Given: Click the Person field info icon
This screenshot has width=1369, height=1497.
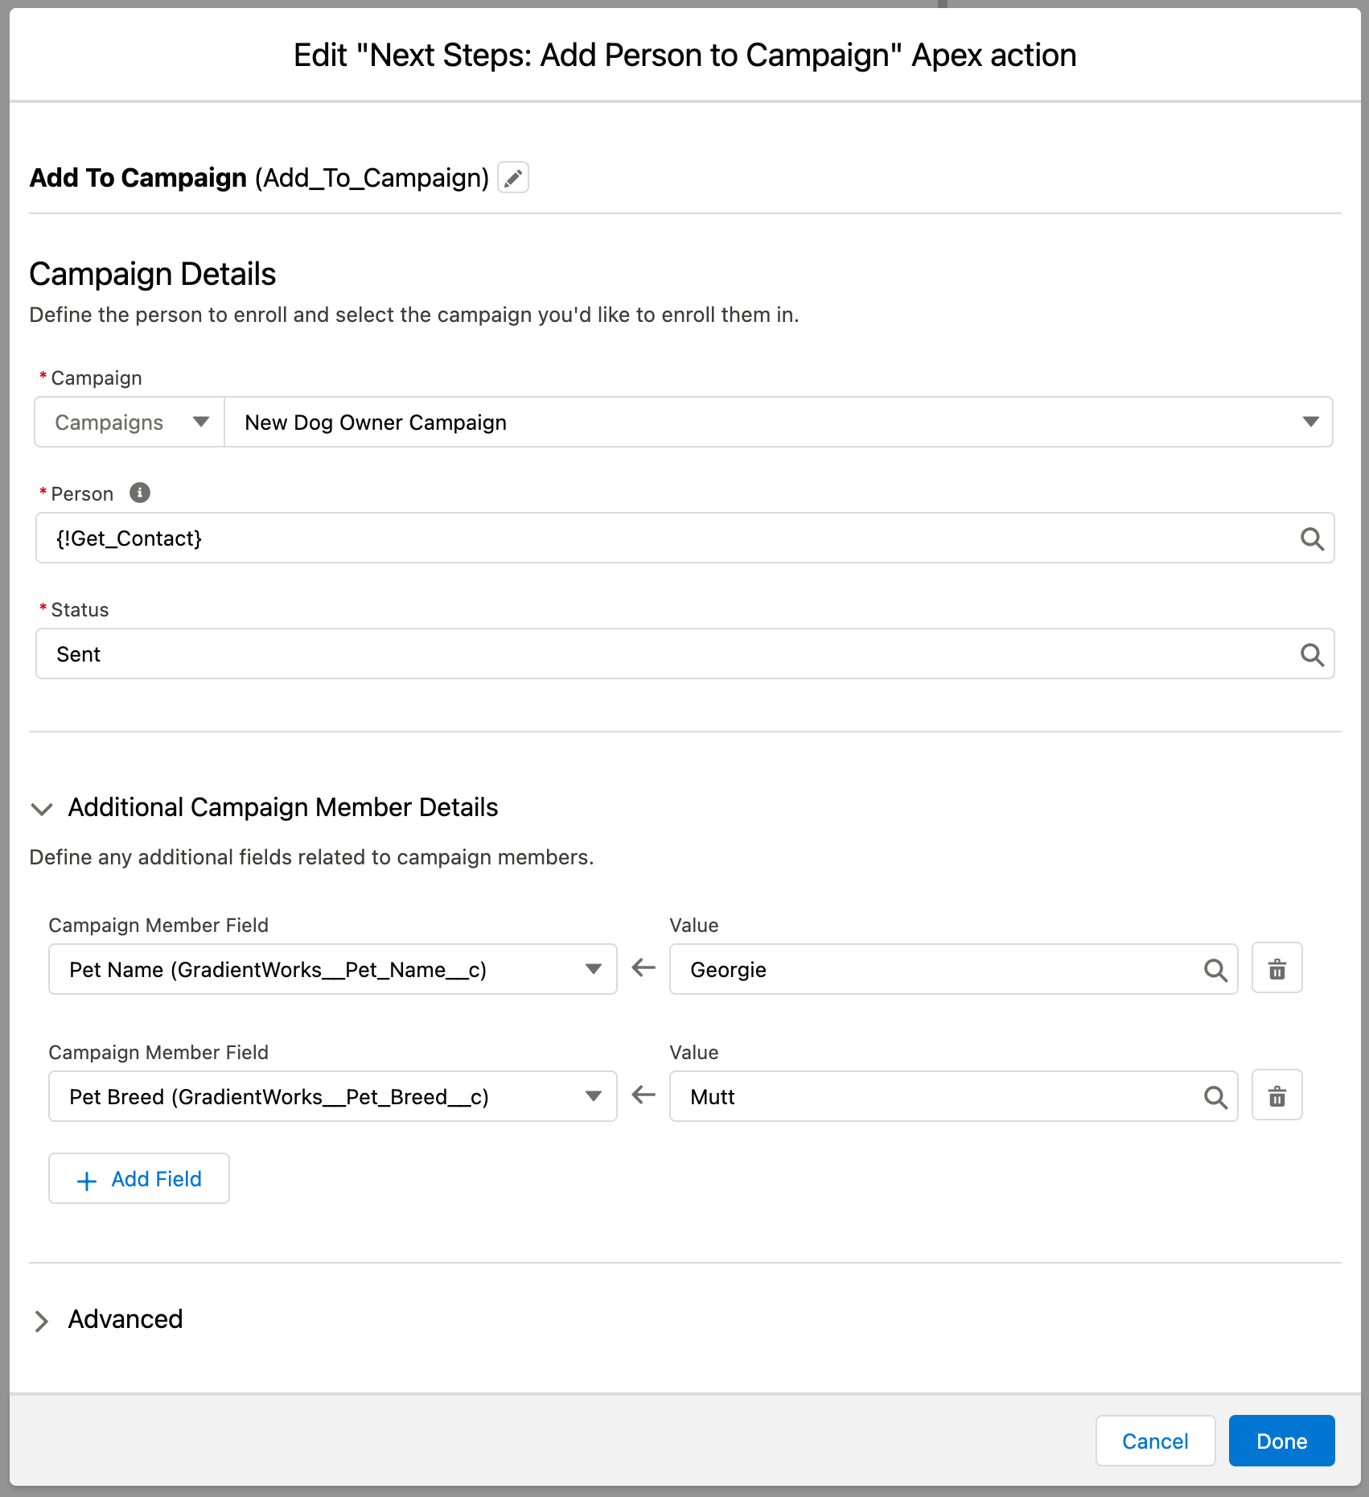Looking at the screenshot, I should 140,493.
